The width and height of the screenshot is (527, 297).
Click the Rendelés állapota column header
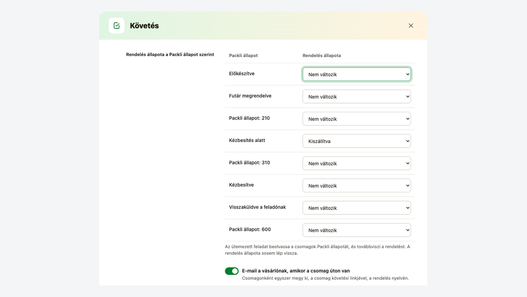click(x=321, y=56)
